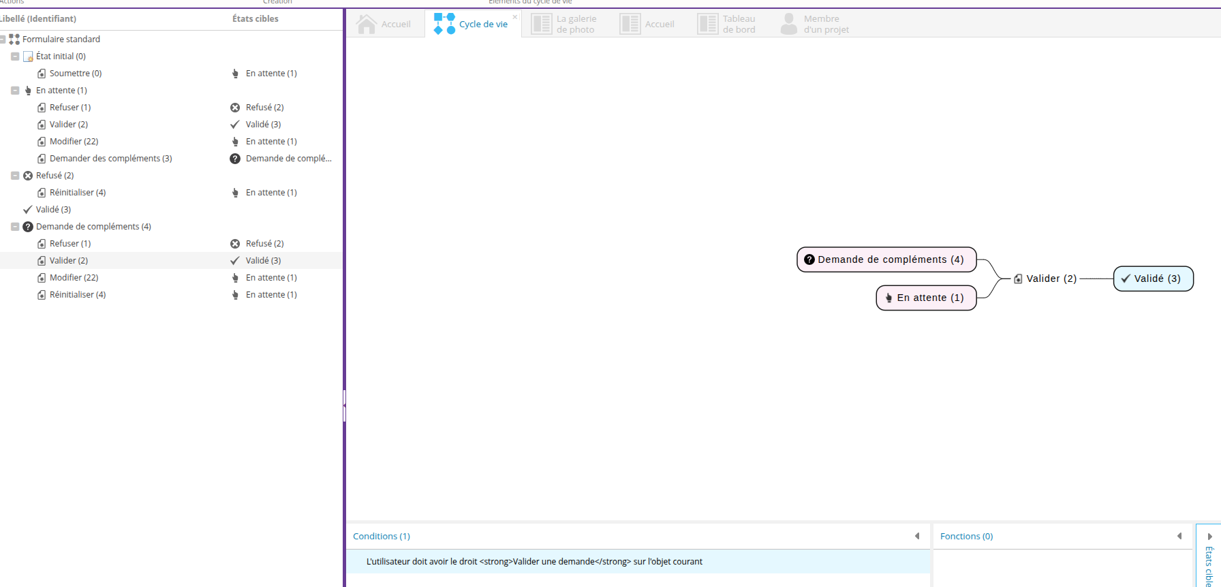Switch to the Tableau de bord tab
This screenshot has width=1221, height=587.
pos(739,24)
